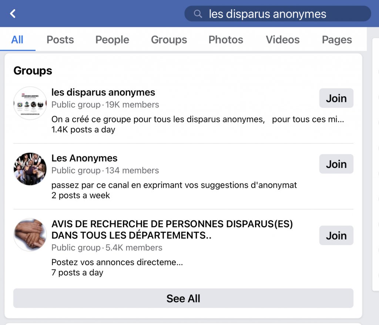Expand group results with See All
379x325 pixels.
point(183,298)
